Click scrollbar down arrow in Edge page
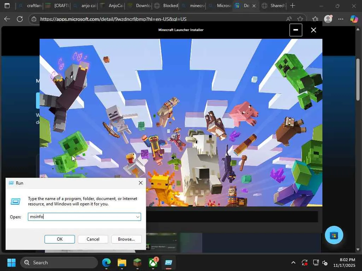This screenshot has width=362, height=271. pyautogui.click(x=358, y=249)
